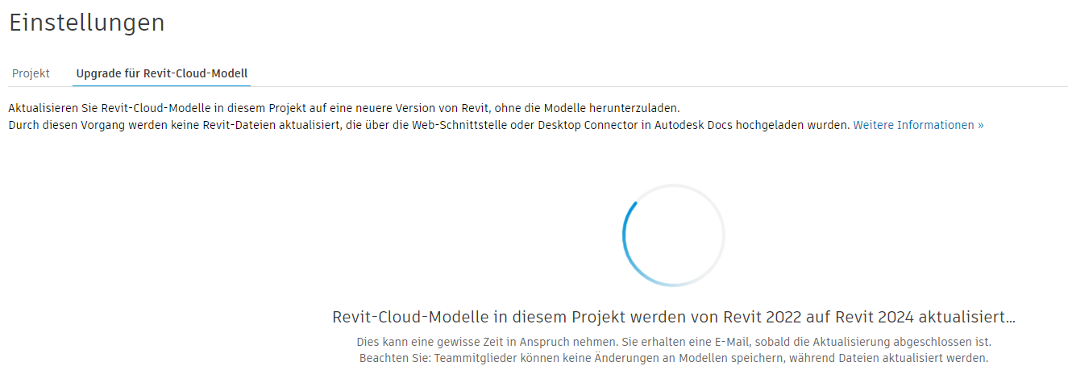The height and width of the screenshot is (391, 1068).
Task: Click the sentence starting 'Durch diesen Vorgang'
Action: point(429,125)
